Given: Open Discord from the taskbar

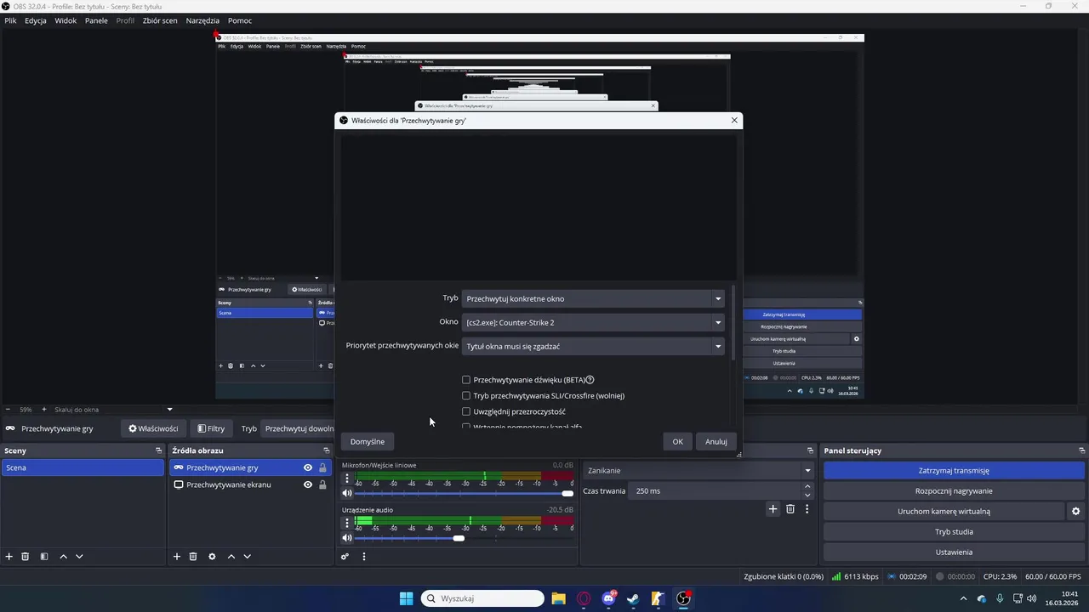Looking at the screenshot, I should (x=608, y=598).
